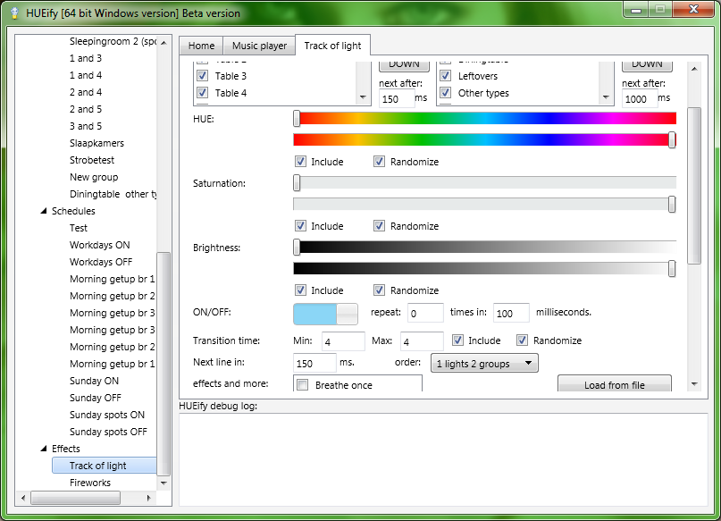This screenshot has width=721, height=521.
Task: Toggle Randomize checkbox for Transition time
Action: pyautogui.click(x=522, y=340)
